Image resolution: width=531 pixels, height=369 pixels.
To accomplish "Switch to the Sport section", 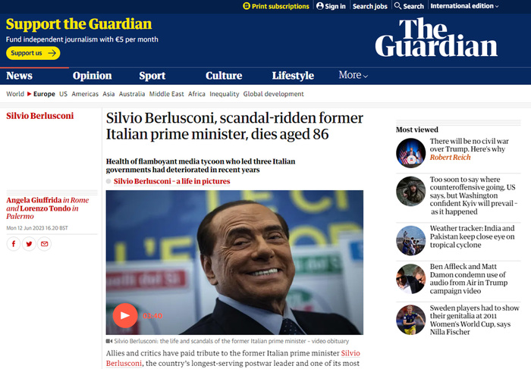I will (x=152, y=76).
